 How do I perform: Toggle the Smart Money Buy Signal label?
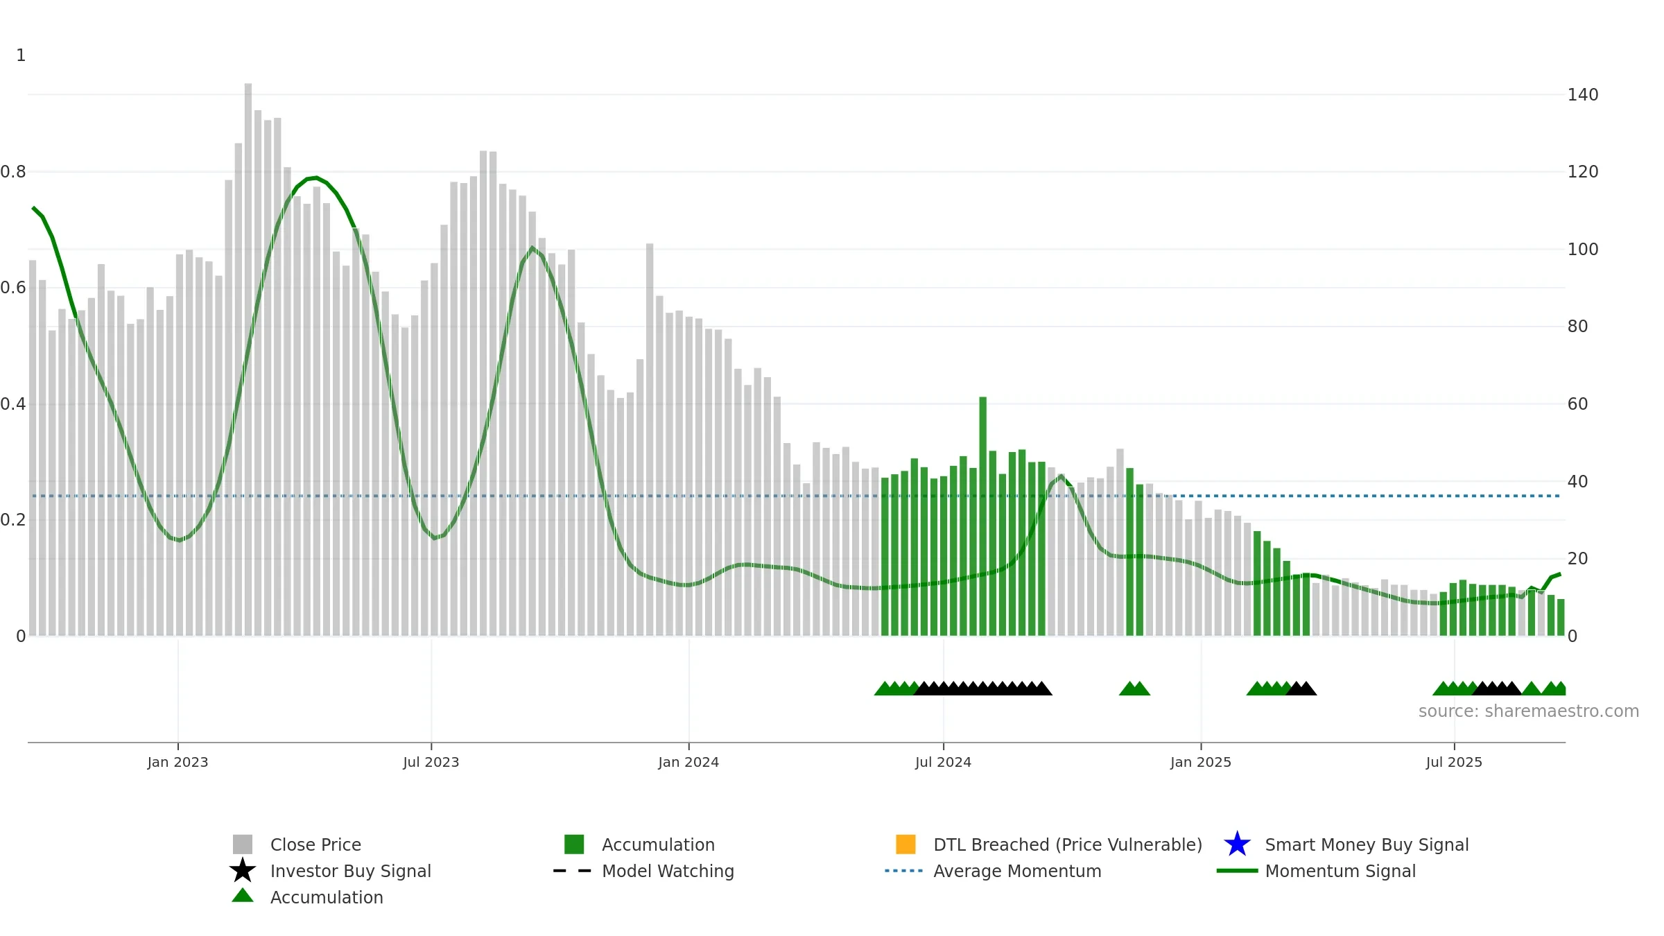[1367, 844]
